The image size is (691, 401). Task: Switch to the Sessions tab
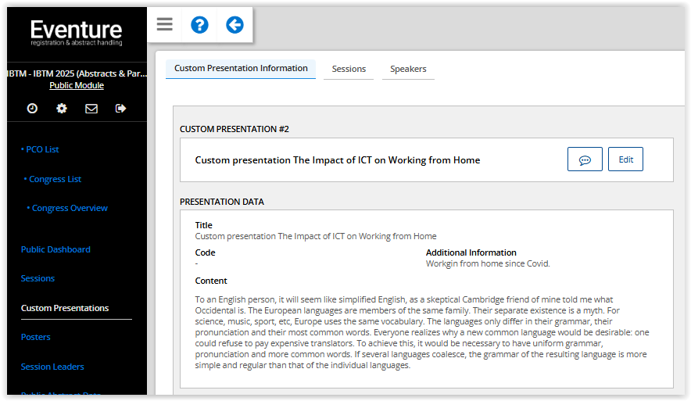(349, 70)
